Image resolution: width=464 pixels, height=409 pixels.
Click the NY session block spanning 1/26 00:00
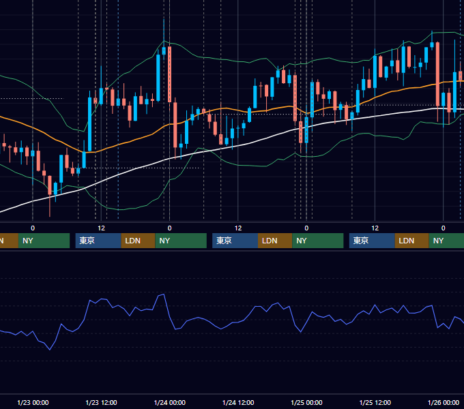coord(446,241)
